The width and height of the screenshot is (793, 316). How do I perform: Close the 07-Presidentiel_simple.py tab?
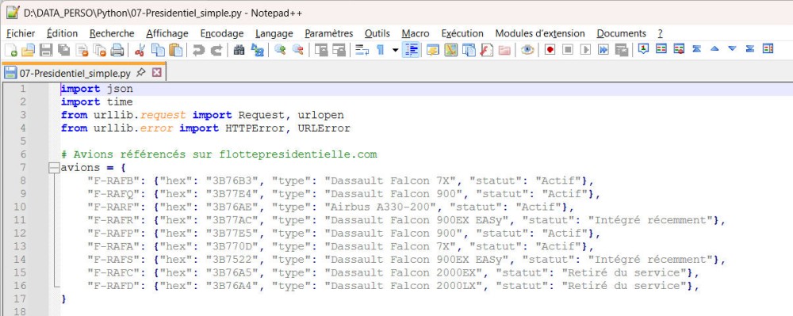(157, 73)
